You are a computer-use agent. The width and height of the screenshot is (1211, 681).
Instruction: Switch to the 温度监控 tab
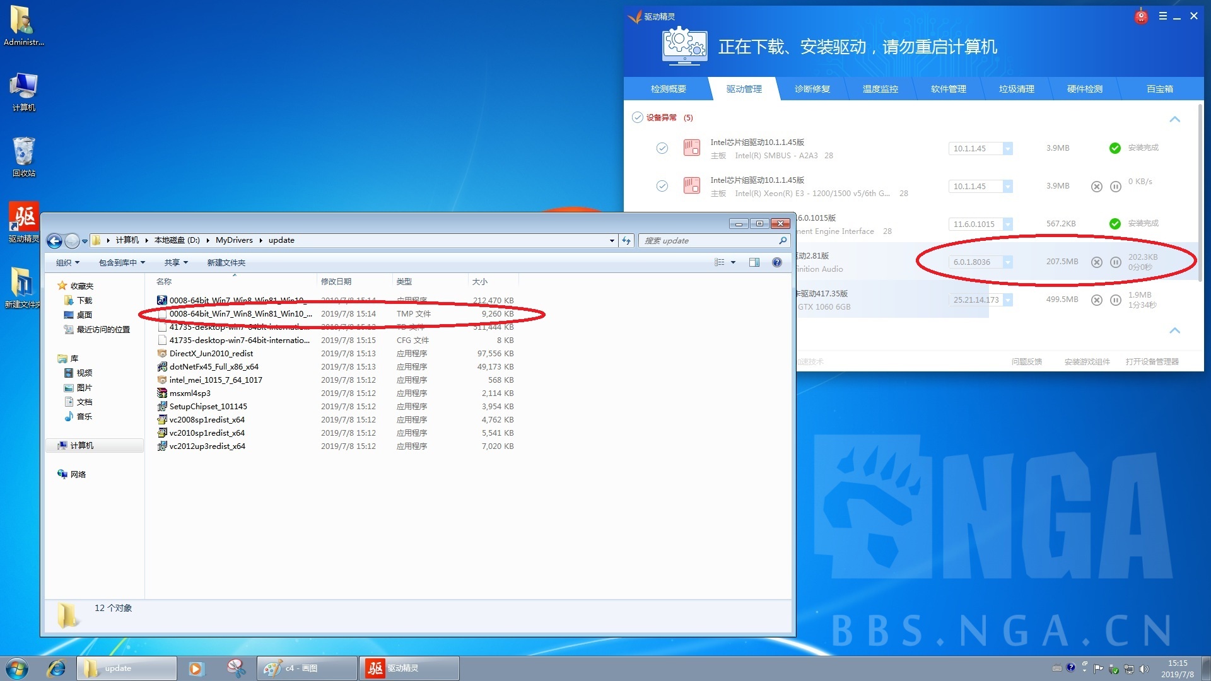point(879,89)
